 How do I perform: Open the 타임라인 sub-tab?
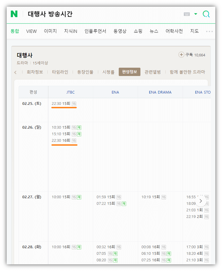60,72
